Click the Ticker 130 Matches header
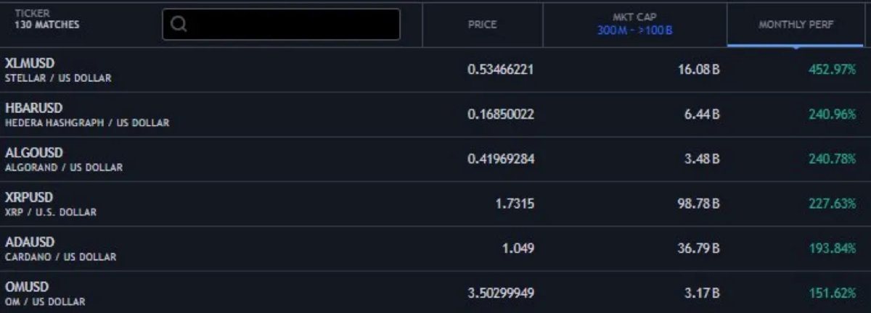871x313 pixels. tap(47, 20)
